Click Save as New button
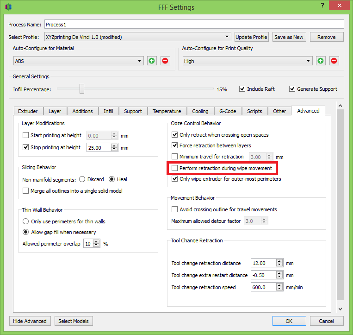The width and height of the screenshot is (353, 335). coord(289,37)
